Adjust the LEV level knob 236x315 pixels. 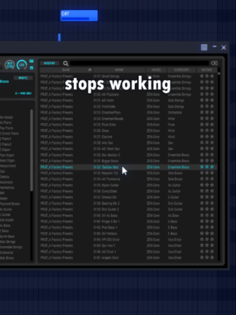(x=22, y=65)
